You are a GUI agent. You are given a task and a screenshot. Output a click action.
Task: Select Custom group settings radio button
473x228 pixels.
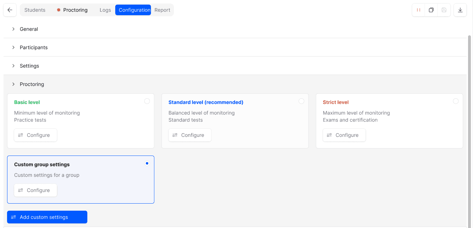click(147, 163)
